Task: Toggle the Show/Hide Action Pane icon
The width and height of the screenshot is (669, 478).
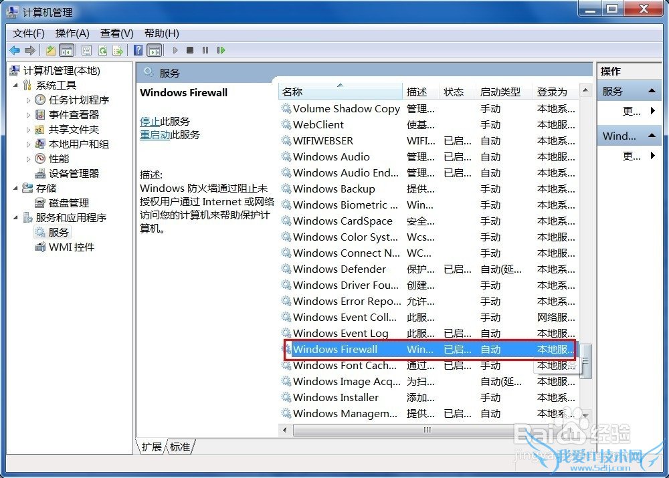Action: 155,51
